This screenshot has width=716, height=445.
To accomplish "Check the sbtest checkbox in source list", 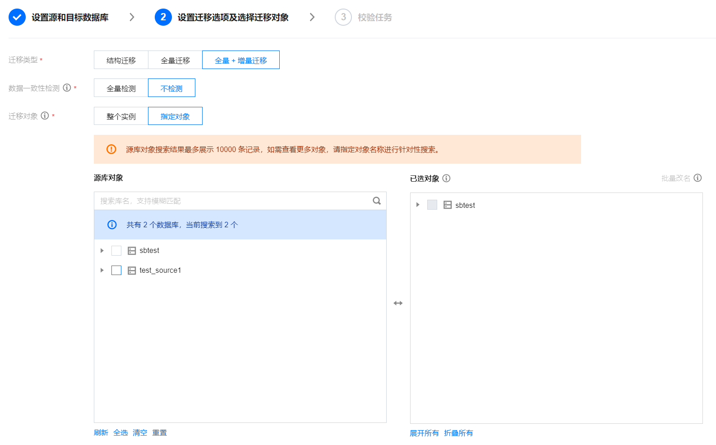I will click(116, 251).
